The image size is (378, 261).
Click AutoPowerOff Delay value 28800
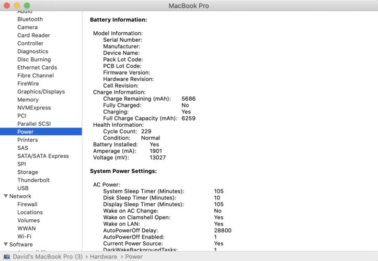pyautogui.click(x=223, y=230)
